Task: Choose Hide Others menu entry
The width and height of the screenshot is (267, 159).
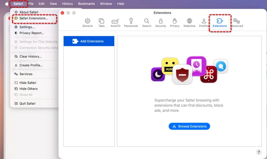Action: coord(28,89)
